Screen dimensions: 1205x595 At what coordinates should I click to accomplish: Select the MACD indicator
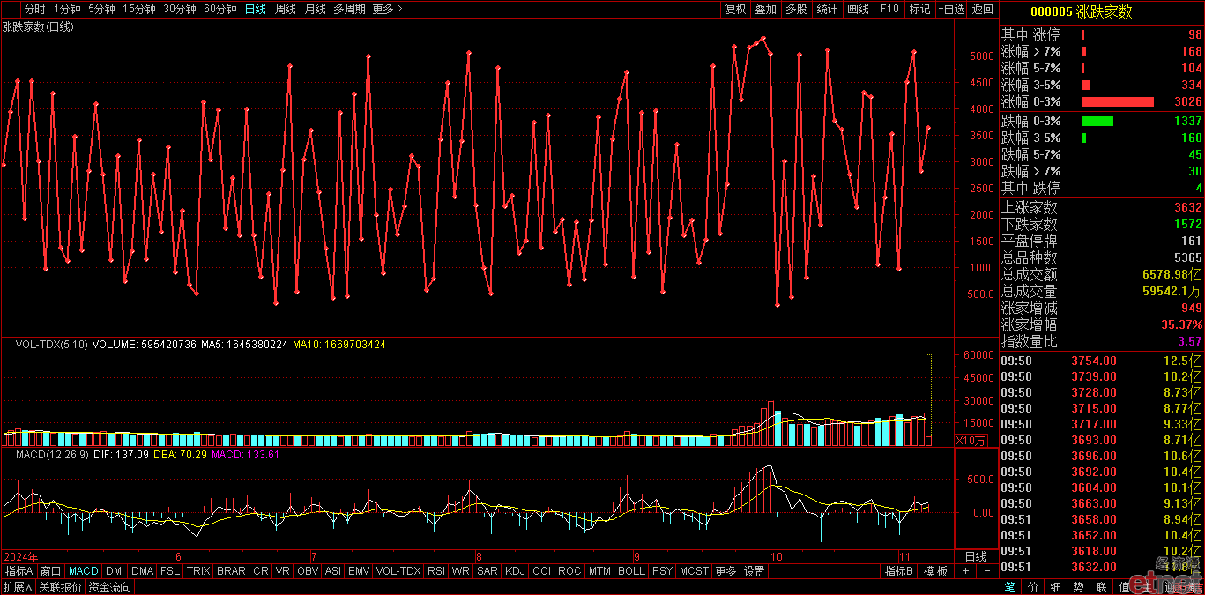[84, 571]
